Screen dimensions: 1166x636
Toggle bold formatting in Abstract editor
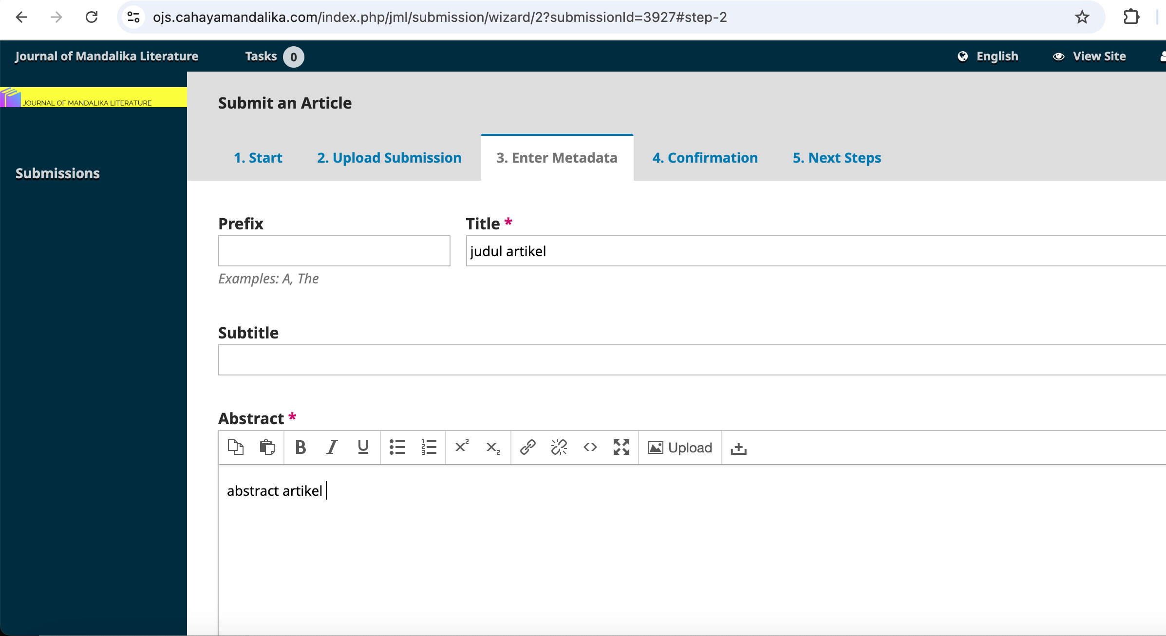(x=301, y=447)
